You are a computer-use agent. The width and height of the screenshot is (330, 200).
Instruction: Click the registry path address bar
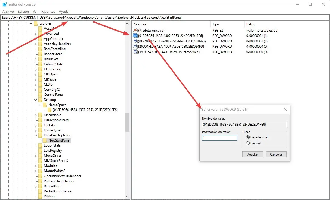click(x=165, y=18)
